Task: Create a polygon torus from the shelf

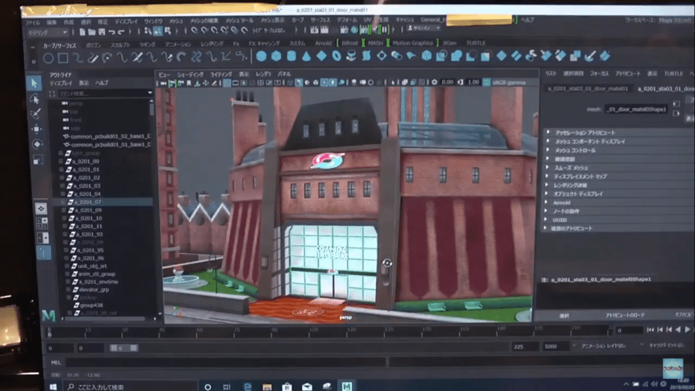Action: coord(337,56)
